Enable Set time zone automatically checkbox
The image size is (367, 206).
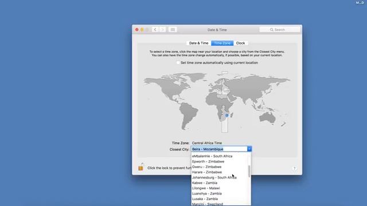tap(178, 62)
